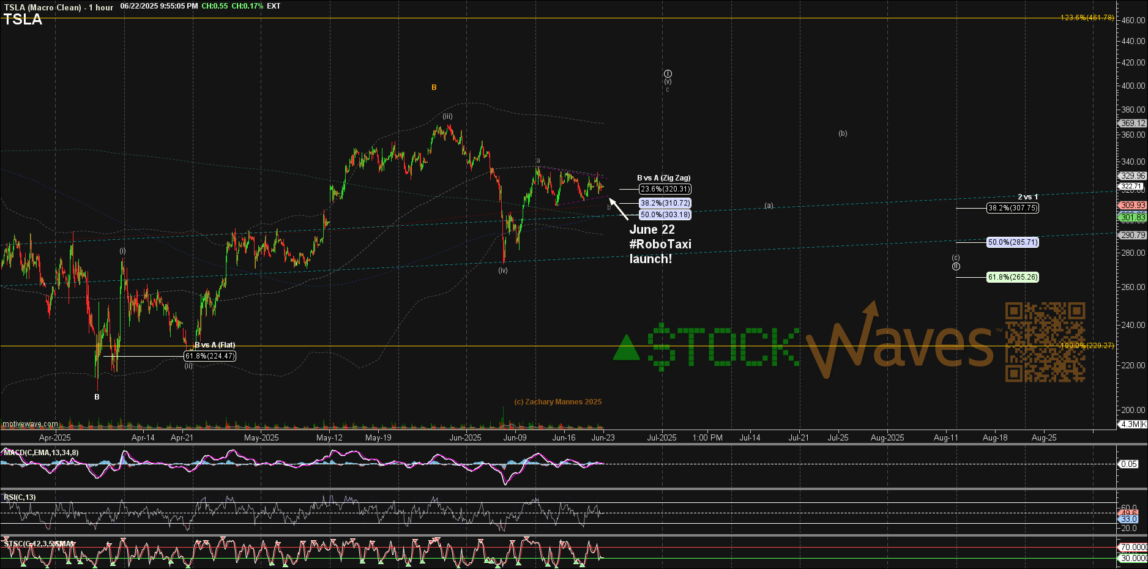
Task: Click the 460.00 price axis tick
Action: pyautogui.click(x=1133, y=20)
